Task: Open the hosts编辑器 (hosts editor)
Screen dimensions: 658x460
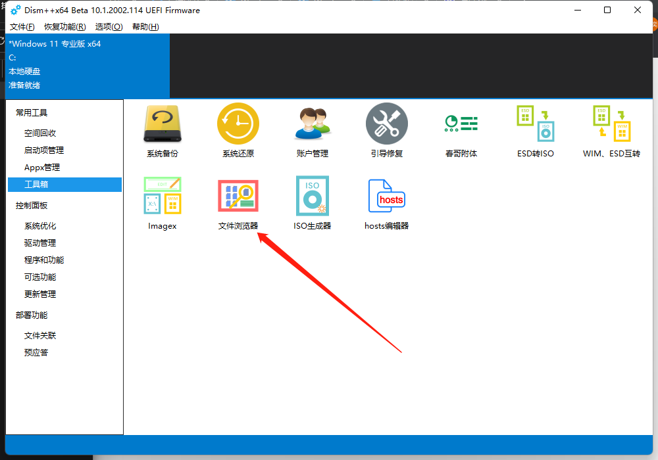Action: click(x=386, y=202)
